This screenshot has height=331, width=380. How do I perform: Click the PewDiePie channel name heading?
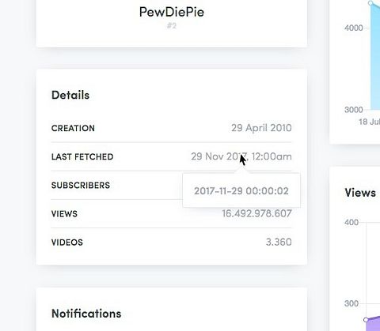[x=172, y=12]
